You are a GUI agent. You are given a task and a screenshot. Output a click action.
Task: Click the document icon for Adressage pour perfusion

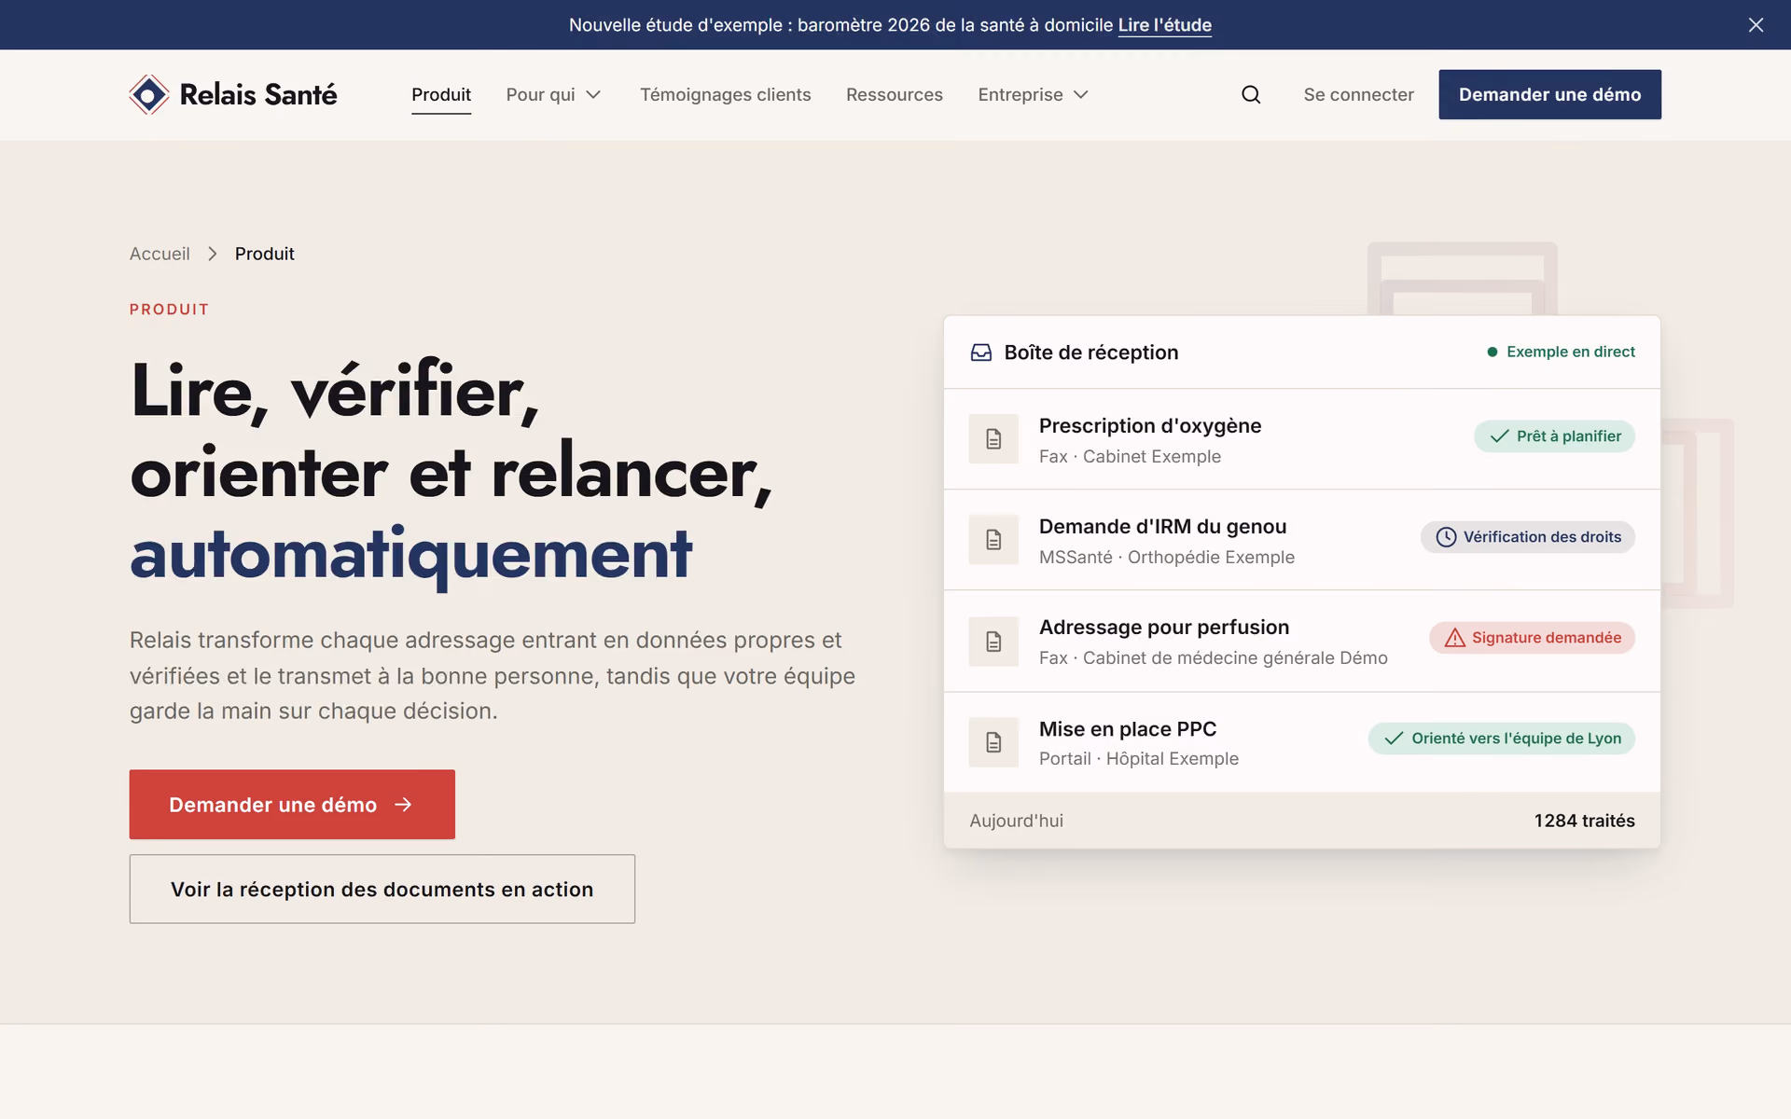pos(993,642)
